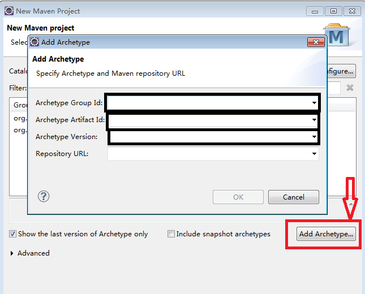Open the Archetype Artifact Id dropdown
Image resolution: width=365 pixels, height=294 pixels.
pos(314,120)
